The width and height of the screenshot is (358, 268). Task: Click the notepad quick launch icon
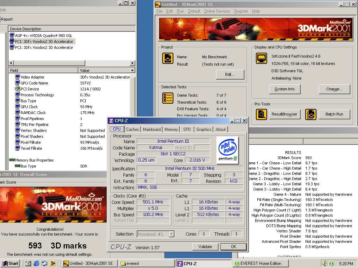28,263
